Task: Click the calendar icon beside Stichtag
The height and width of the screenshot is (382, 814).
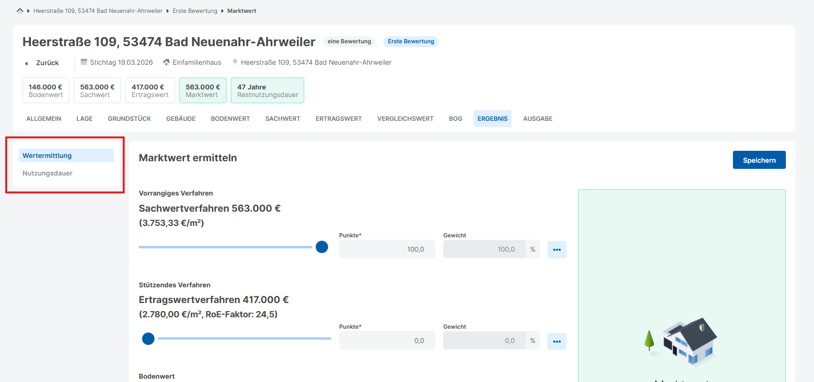Action: click(84, 62)
